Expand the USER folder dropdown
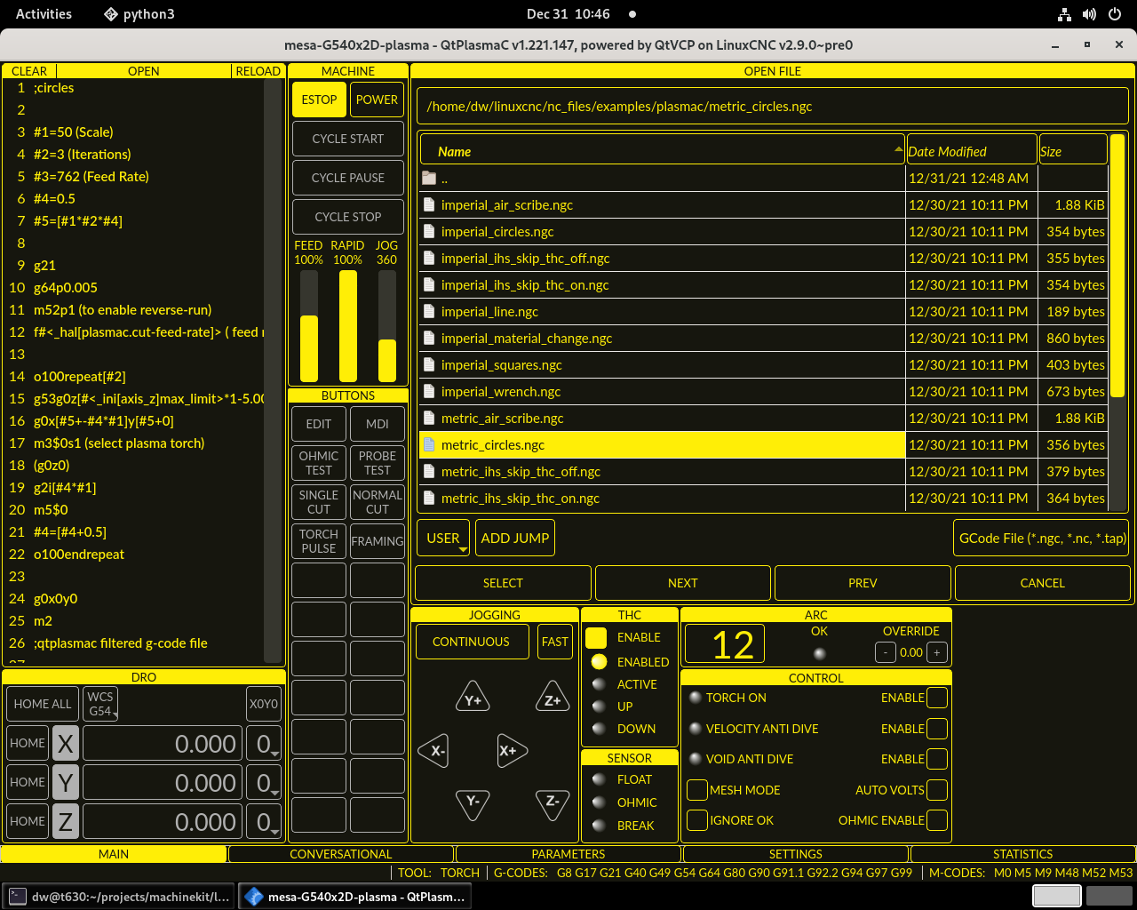 pyautogui.click(x=443, y=539)
